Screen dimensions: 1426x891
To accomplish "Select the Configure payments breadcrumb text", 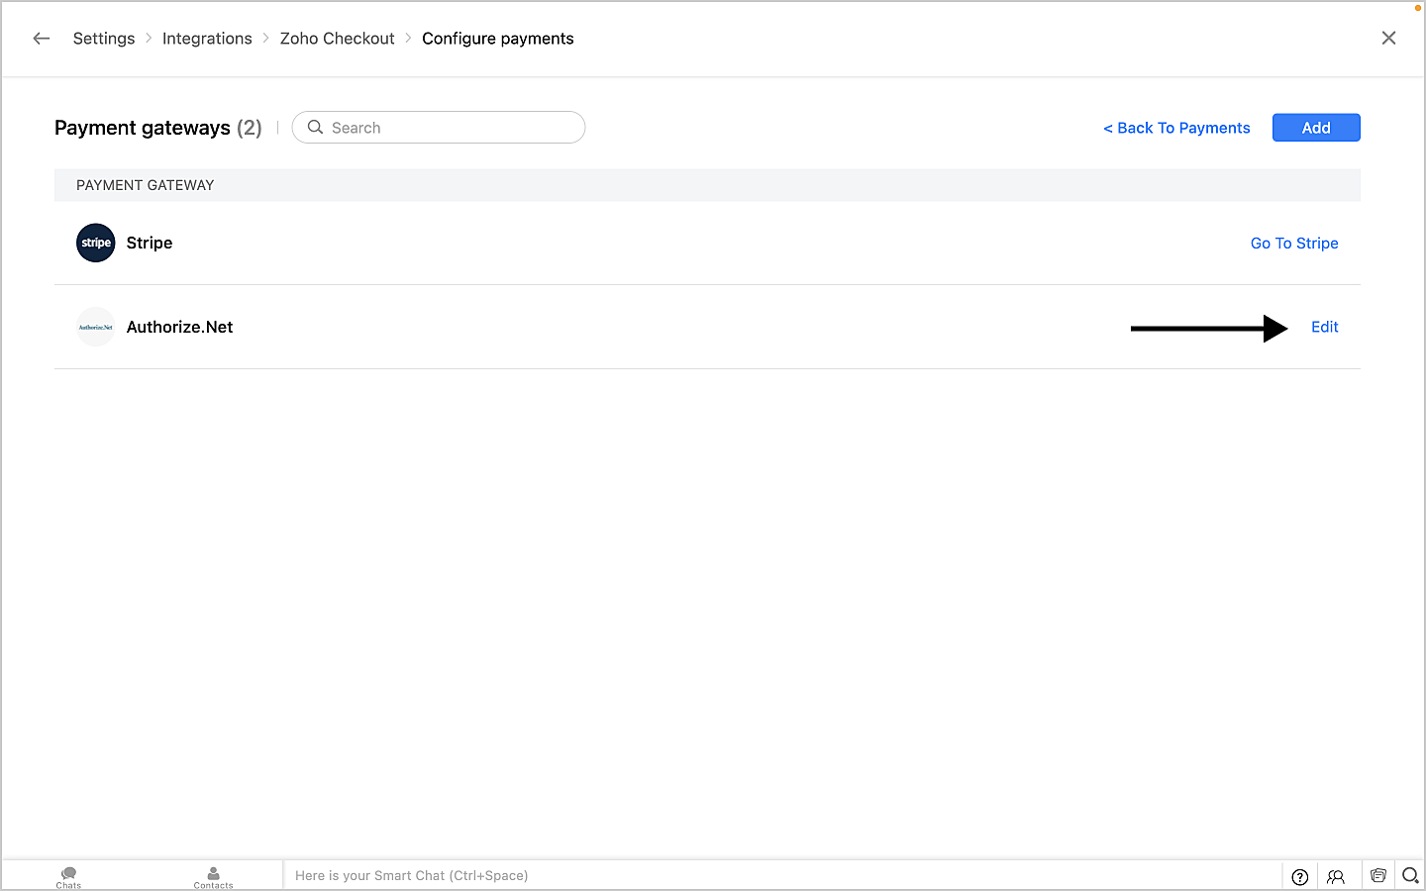I will pyautogui.click(x=498, y=39).
